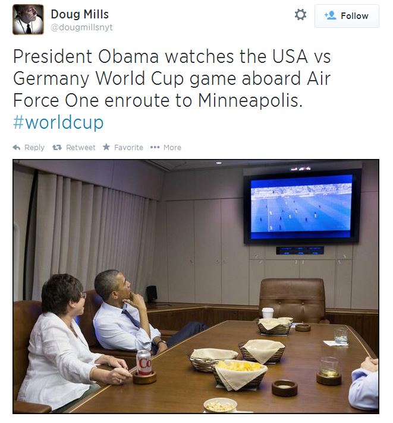Open the gear settings dropdown
Viewport: 393px width, 423px height.
[x=300, y=15]
